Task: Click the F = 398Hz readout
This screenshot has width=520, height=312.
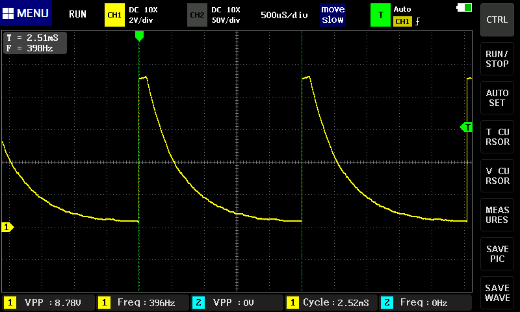Action: [29, 48]
